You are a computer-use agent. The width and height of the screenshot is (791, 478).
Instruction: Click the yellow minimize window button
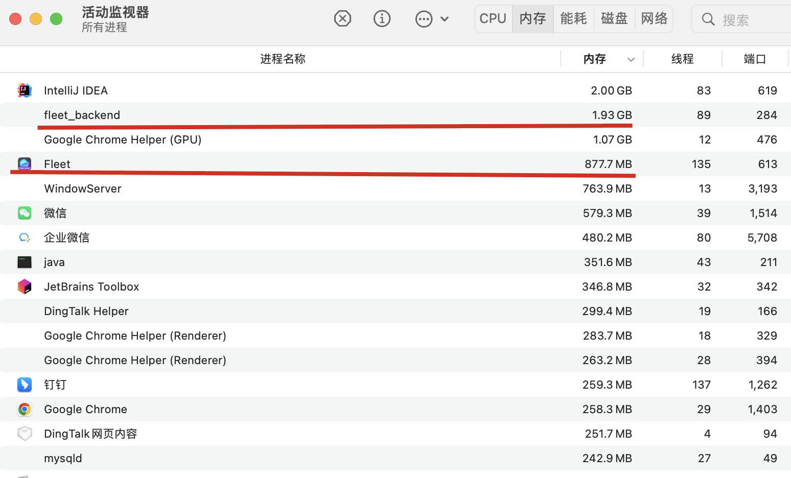[x=36, y=19]
